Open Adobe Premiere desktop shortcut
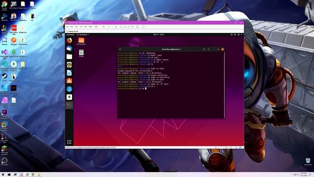 tap(4, 114)
